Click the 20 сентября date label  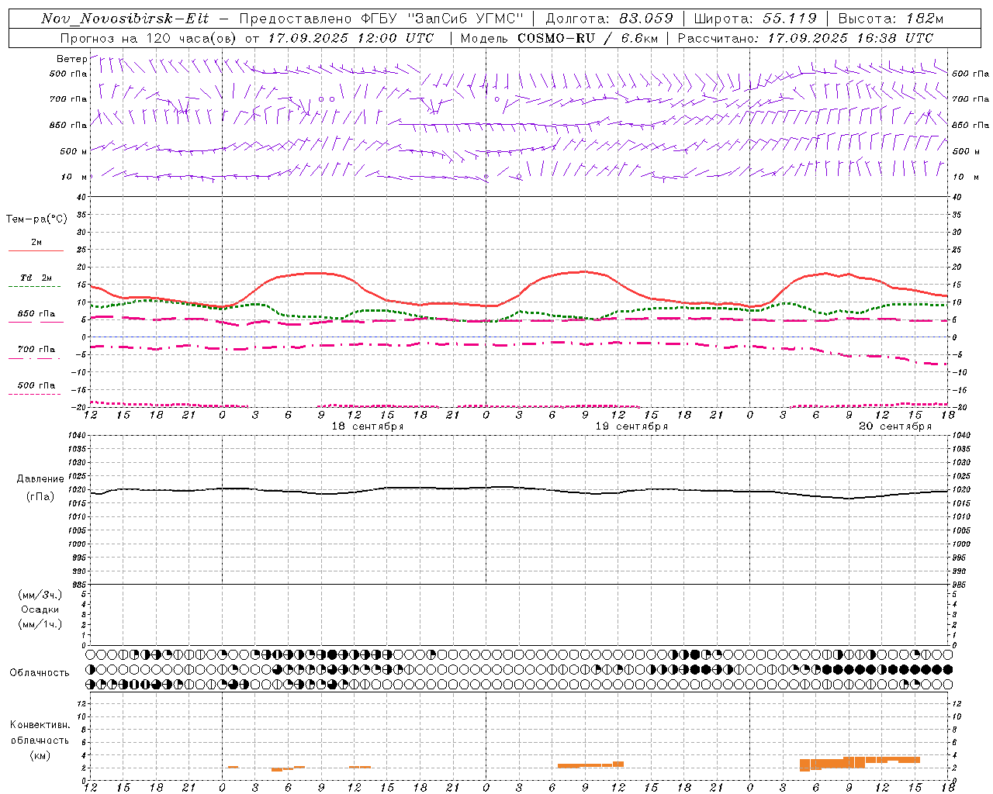click(895, 426)
